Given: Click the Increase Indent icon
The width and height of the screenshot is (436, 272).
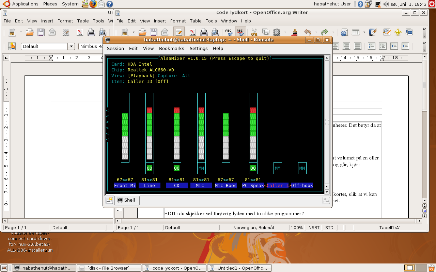Looking at the screenshot, I should [x=405, y=46].
